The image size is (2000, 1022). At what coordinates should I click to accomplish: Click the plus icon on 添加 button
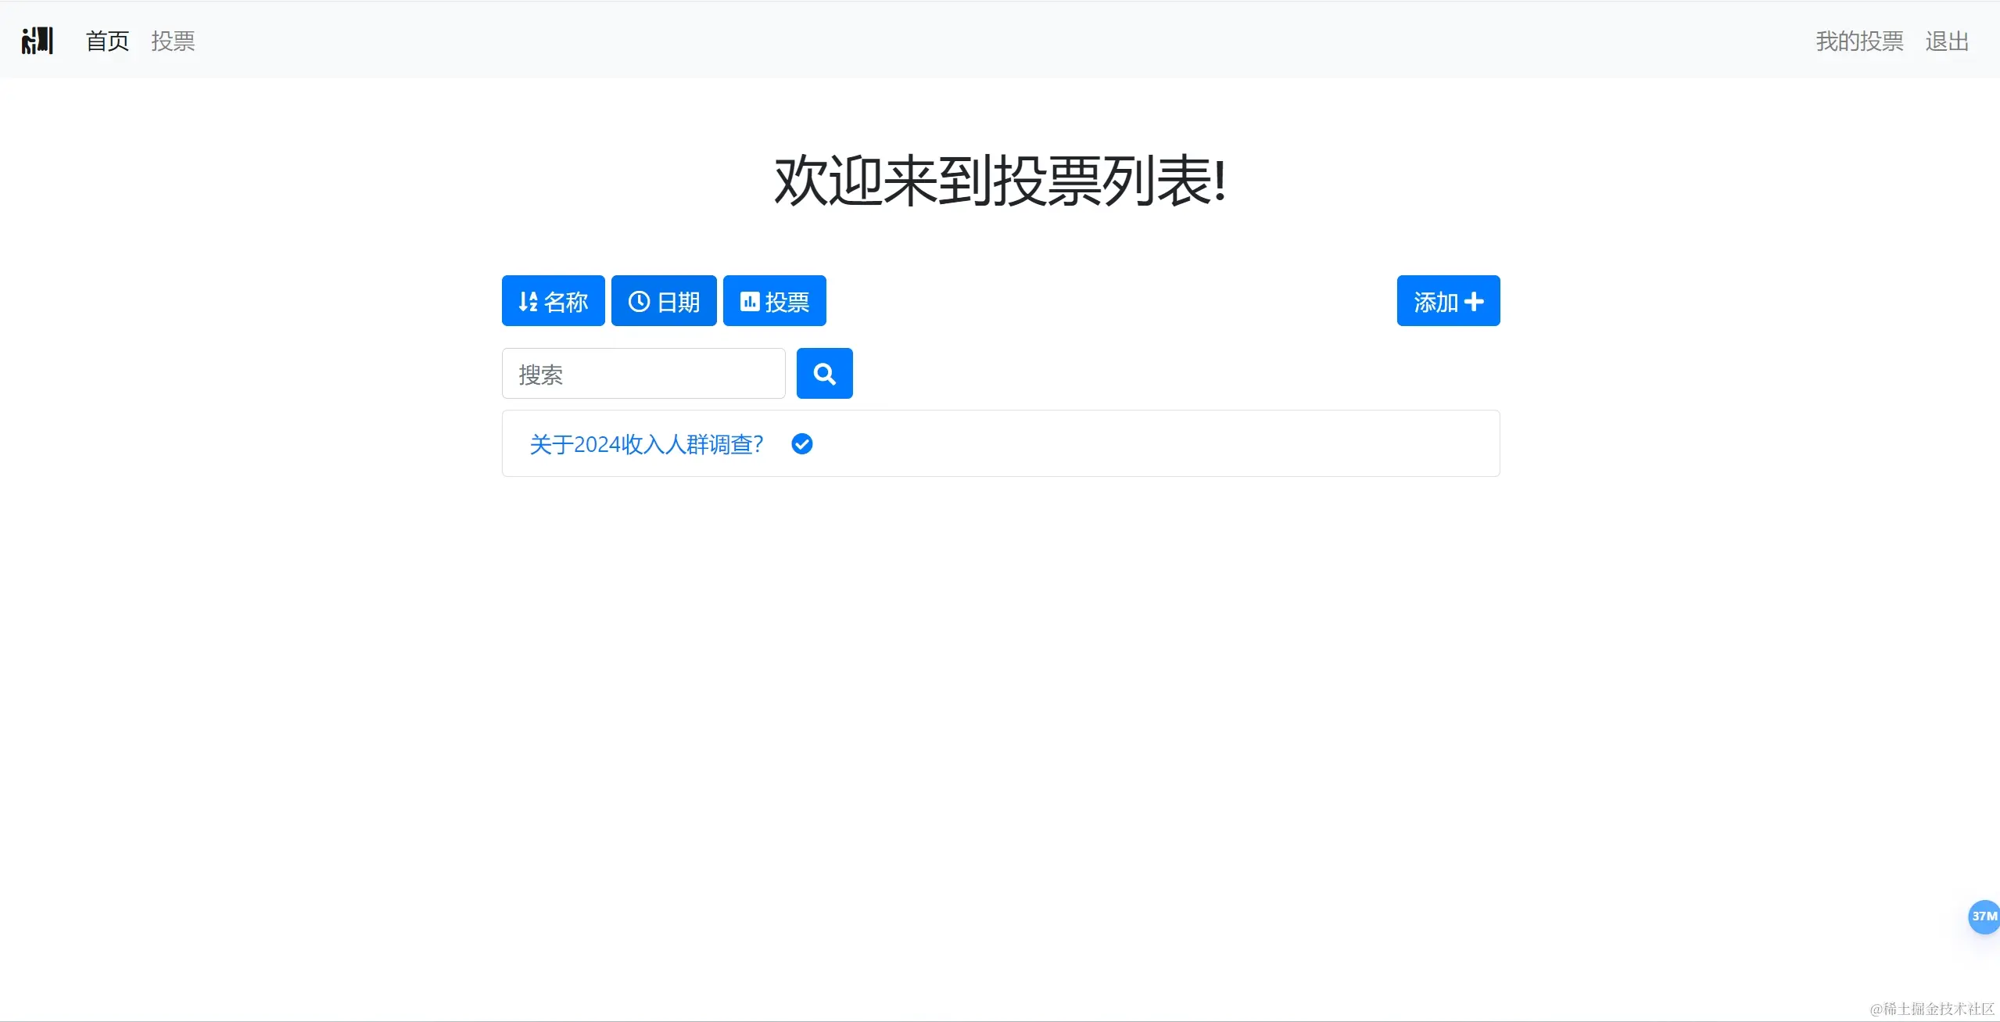point(1474,302)
